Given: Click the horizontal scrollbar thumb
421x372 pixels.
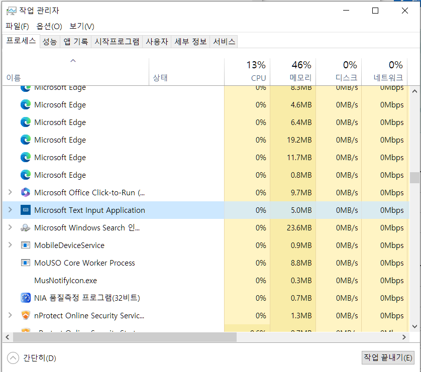Looking at the screenshot, I should pyautogui.click(x=125, y=337).
